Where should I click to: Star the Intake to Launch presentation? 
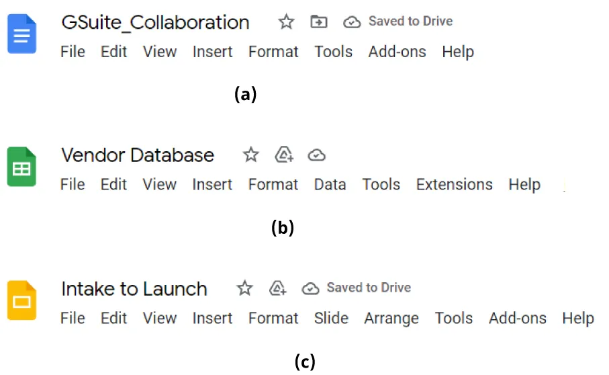pos(244,288)
